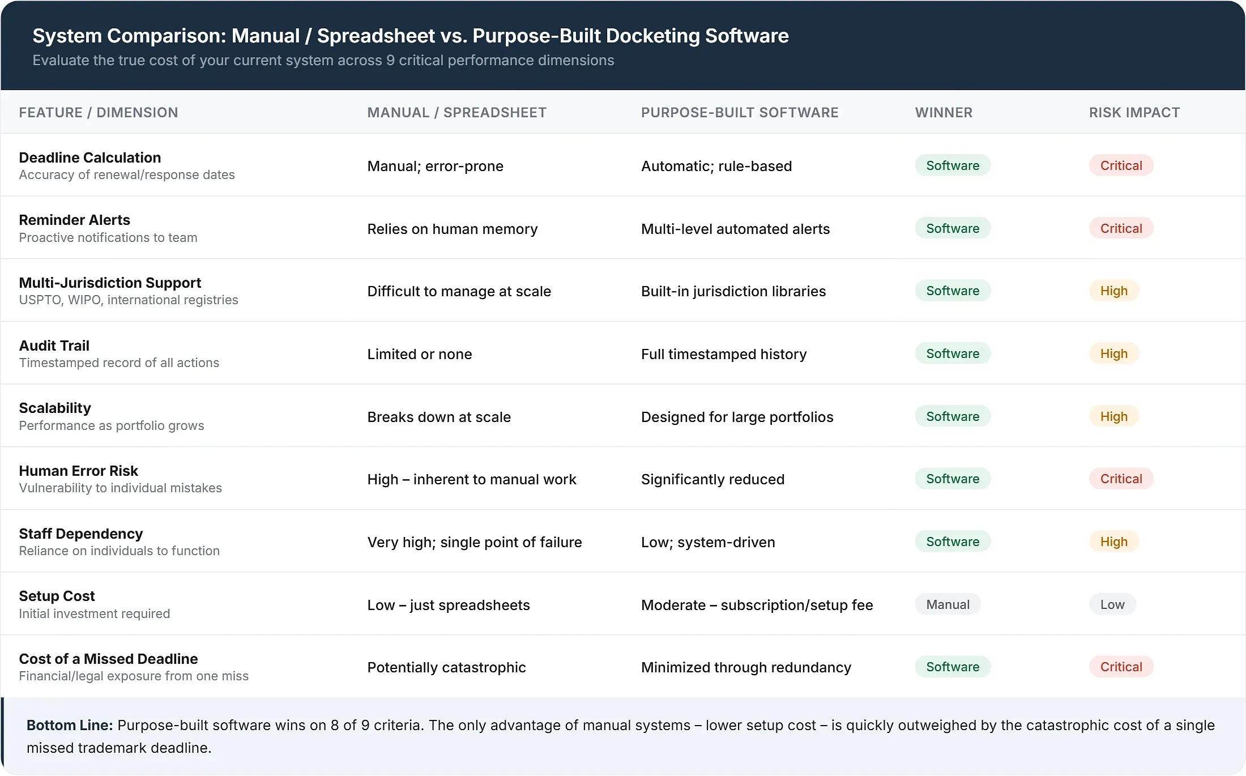
Task: Click the Software badge in Staff Dependency row
Action: point(953,542)
